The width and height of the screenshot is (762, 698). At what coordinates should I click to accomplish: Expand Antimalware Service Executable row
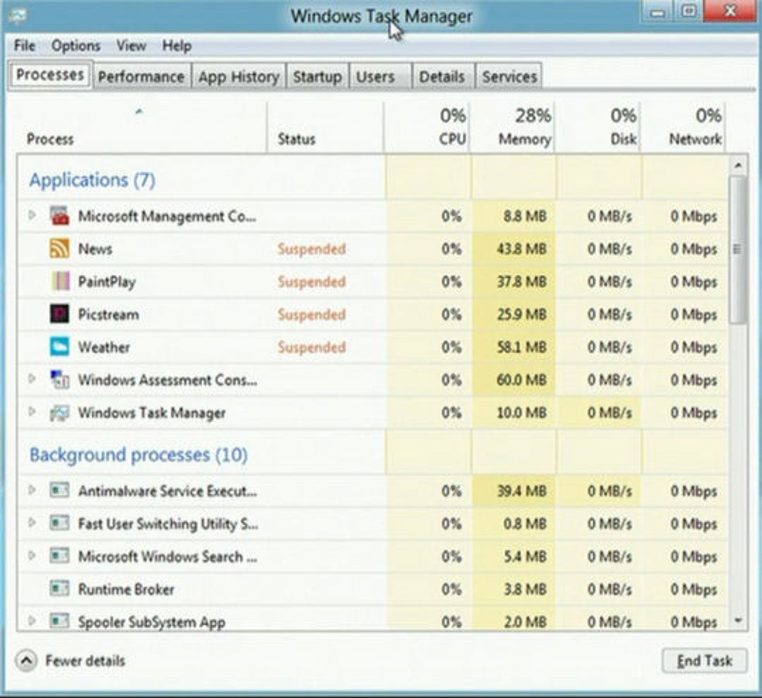click(x=32, y=490)
